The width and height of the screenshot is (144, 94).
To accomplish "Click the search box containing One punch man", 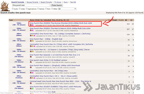I will pyautogui.click(x=31, y=5).
